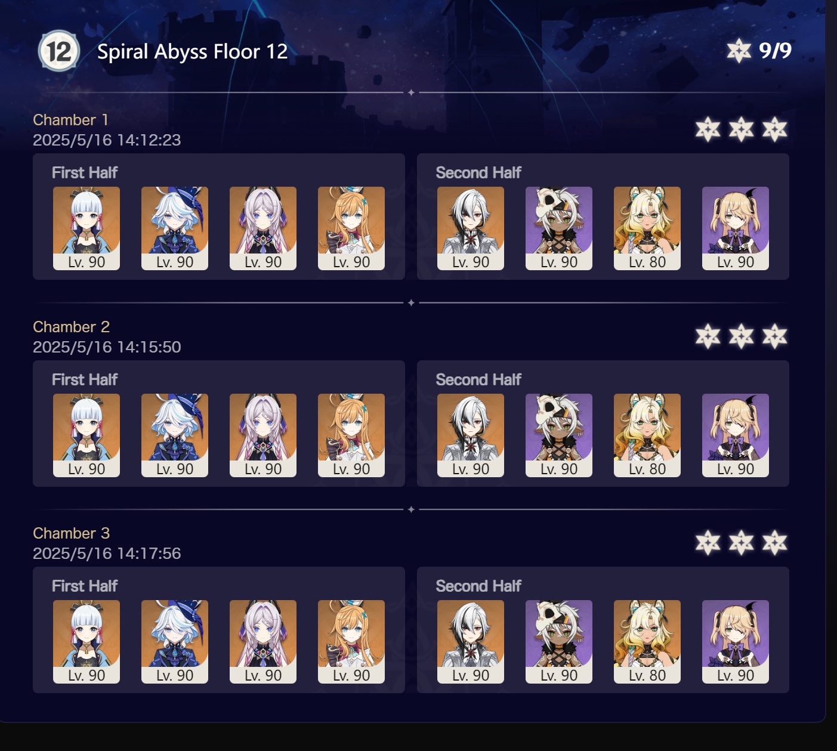837x751 pixels.
Task: Click first portrait in Chamber 3 First Half
Action: click(x=87, y=642)
